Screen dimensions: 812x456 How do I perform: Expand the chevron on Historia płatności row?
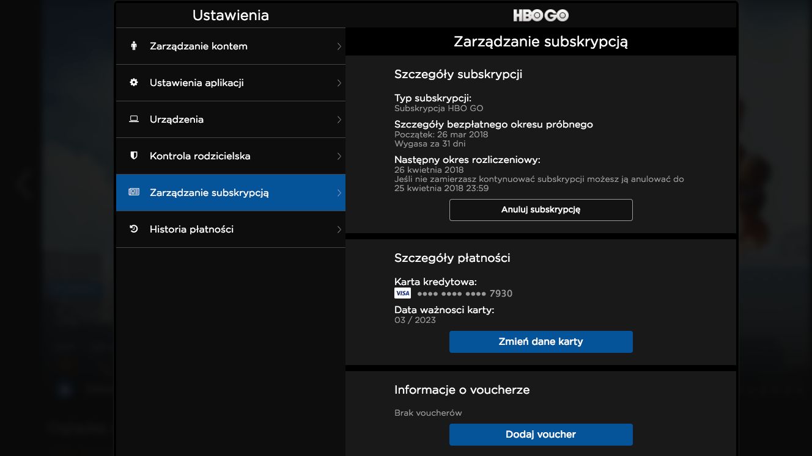(x=339, y=230)
